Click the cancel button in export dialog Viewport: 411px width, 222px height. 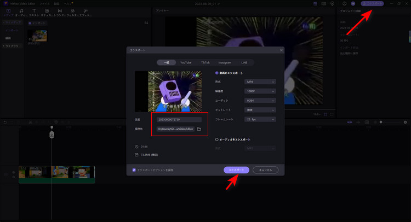(x=265, y=170)
